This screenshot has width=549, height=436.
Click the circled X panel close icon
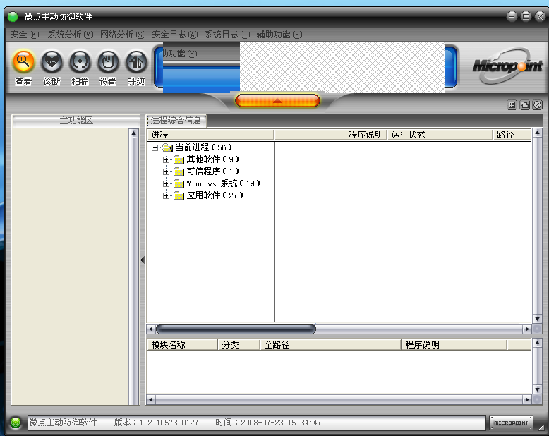coord(538,104)
